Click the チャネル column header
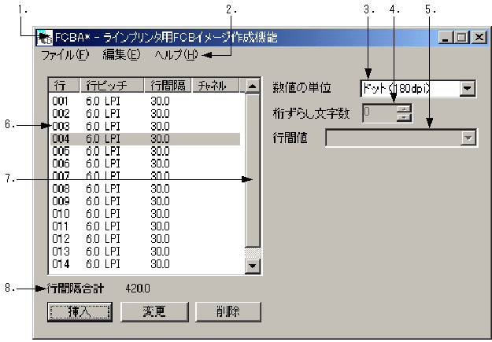The width and height of the screenshot is (492, 342). pyautogui.click(x=216, y=85)
